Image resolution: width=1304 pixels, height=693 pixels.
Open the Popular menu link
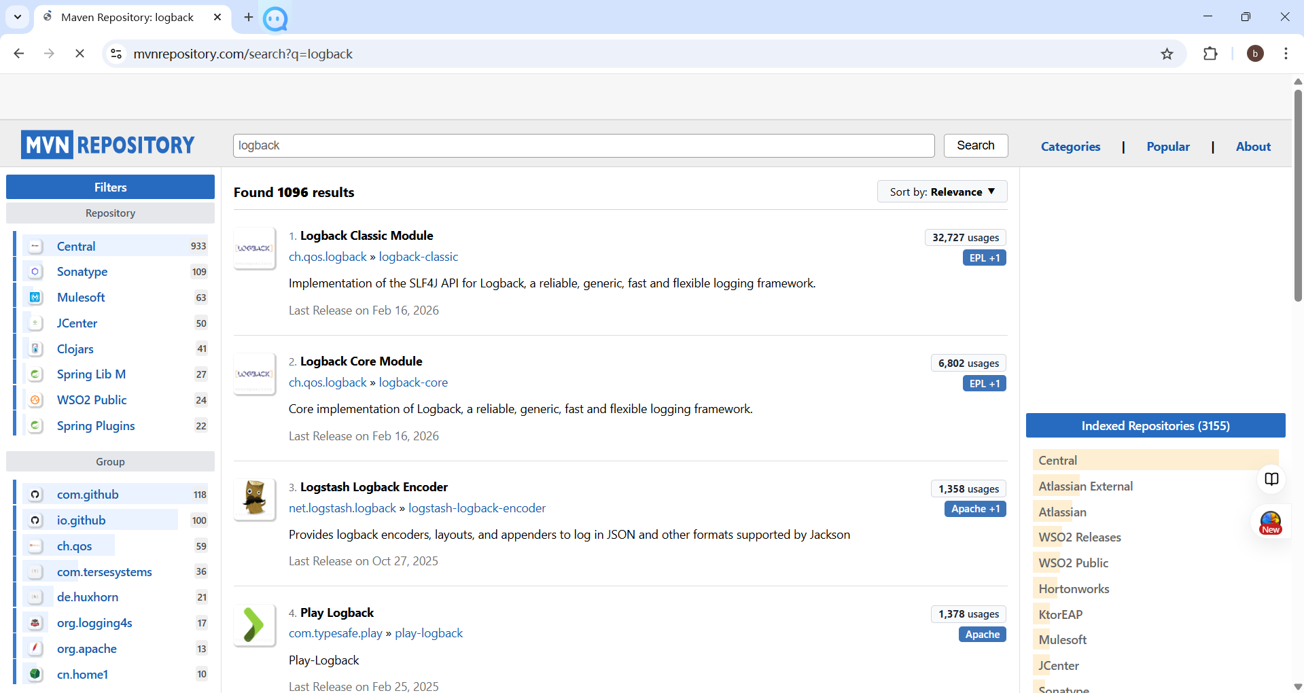tap(1168, 146)
